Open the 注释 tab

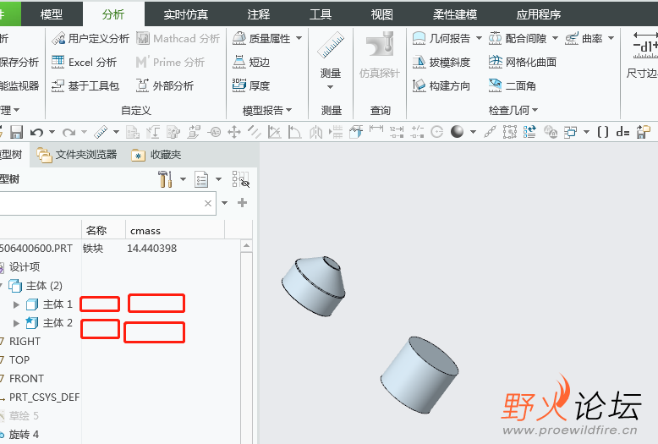pyautogui.click(x=259, y=14)
